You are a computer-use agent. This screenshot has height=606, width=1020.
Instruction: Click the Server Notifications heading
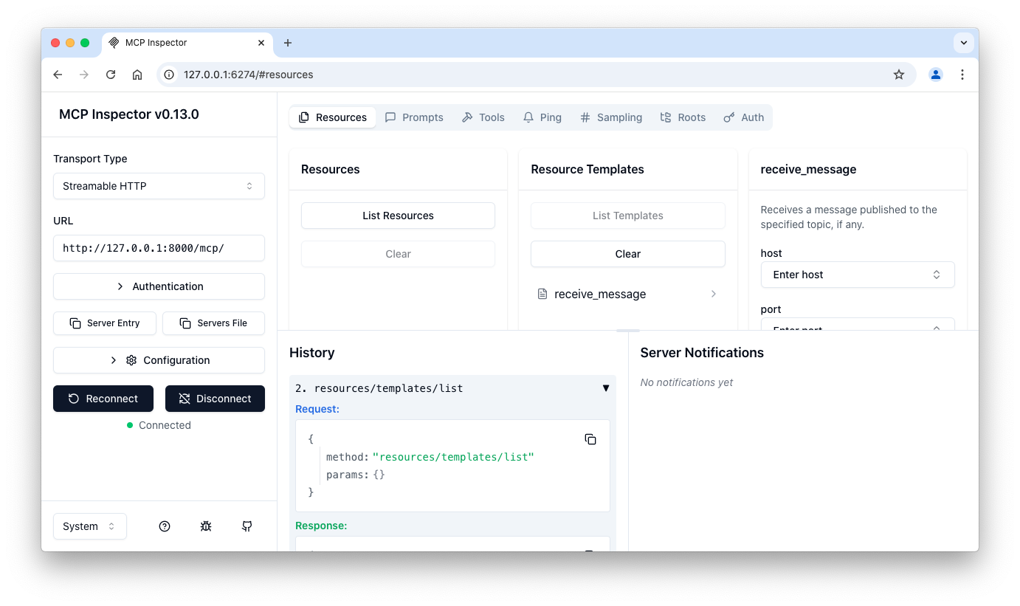pos(702,353)
